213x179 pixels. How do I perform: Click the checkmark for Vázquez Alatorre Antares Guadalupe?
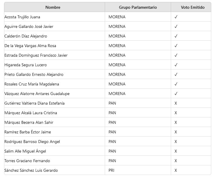tap(176, 94)
